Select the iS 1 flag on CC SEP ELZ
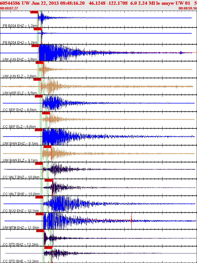 pyautogui.click(x=46, y=113)
